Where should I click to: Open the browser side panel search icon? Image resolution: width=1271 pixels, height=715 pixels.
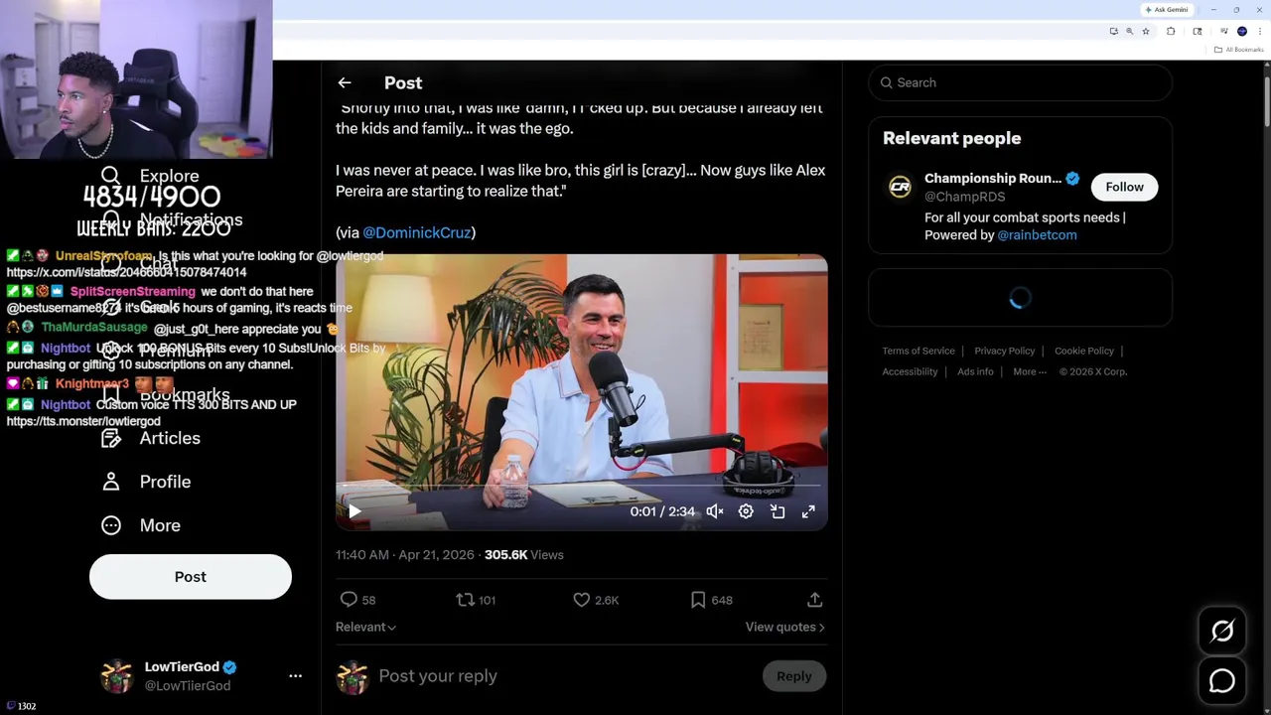coord(1198,32)
